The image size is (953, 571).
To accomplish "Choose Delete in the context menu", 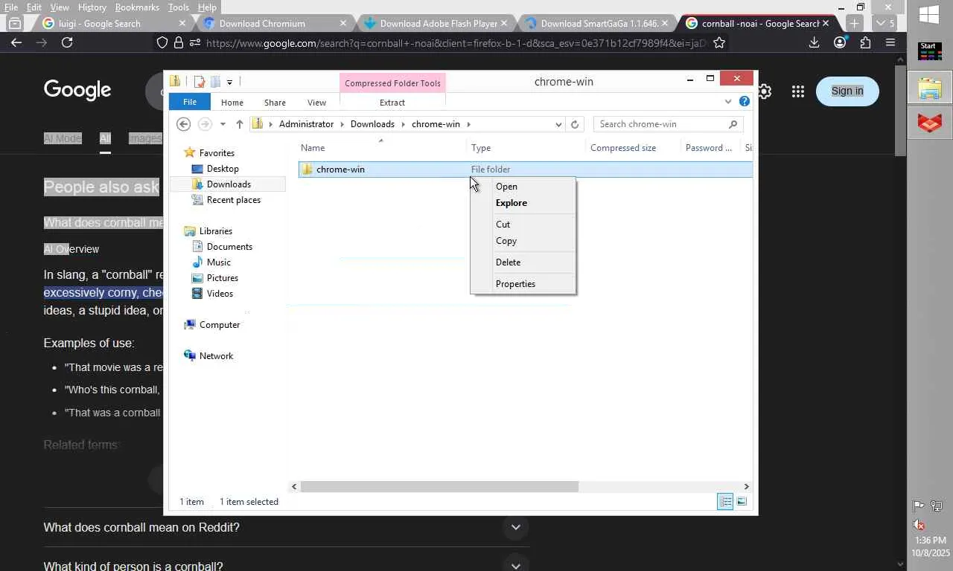I will click(523, 262).
